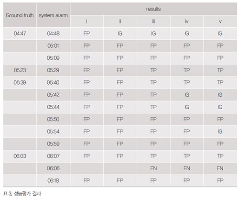Select system alarm time 04:48
The image size is (239, 200).
tap(53, 33)
